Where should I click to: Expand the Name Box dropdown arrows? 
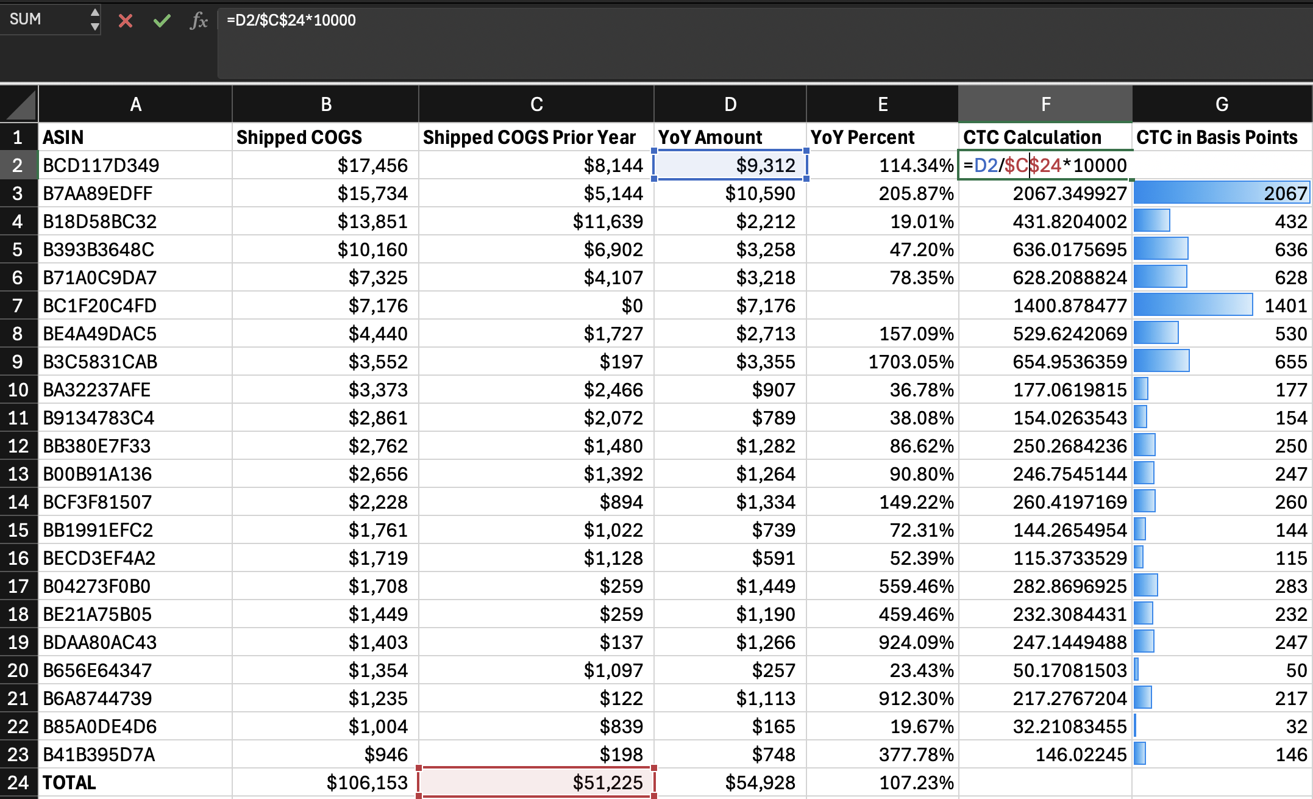[94, 20]
